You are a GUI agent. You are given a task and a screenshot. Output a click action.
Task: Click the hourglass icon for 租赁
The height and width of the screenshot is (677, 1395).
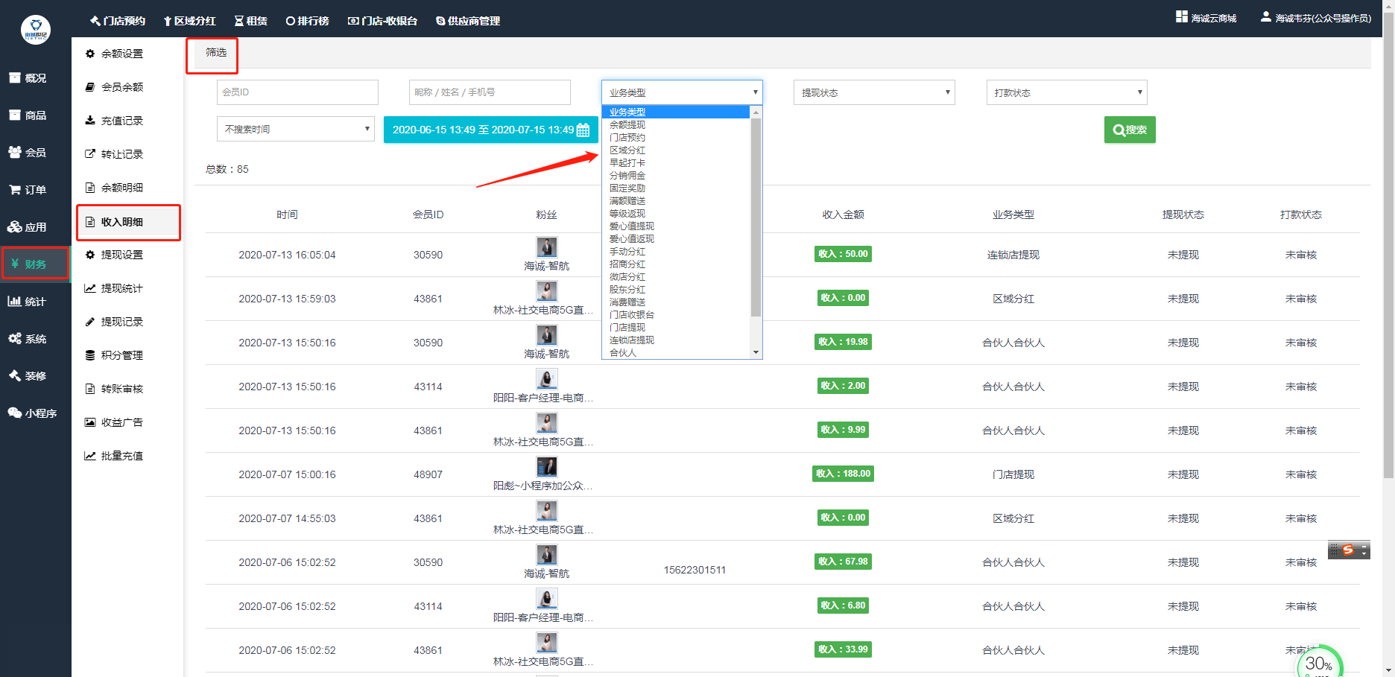click(239, 21)
